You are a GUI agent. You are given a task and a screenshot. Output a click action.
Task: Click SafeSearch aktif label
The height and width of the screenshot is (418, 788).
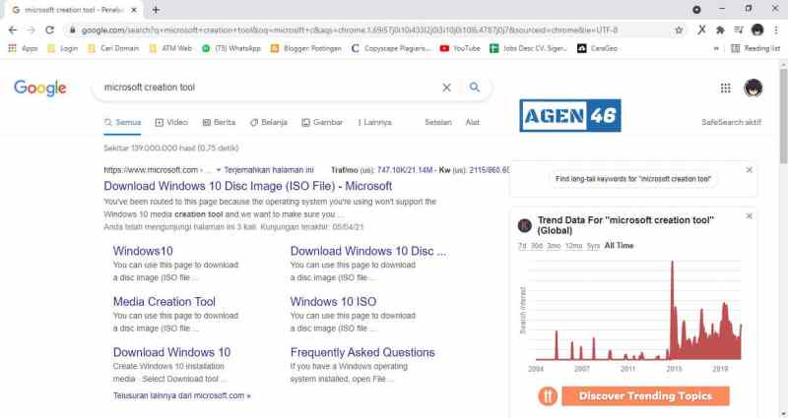pyautogui.click(x=731, y=122)
